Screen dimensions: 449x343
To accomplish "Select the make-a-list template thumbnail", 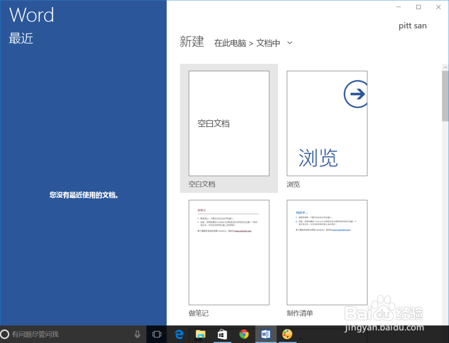I will coord(327,252).
